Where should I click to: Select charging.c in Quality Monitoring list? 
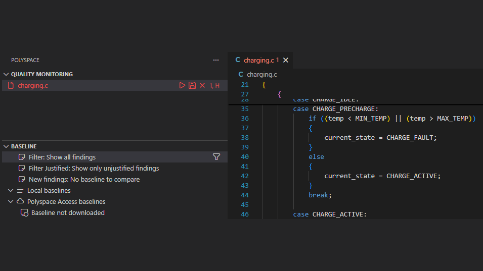pyautogui.click(x=33, y=85)
